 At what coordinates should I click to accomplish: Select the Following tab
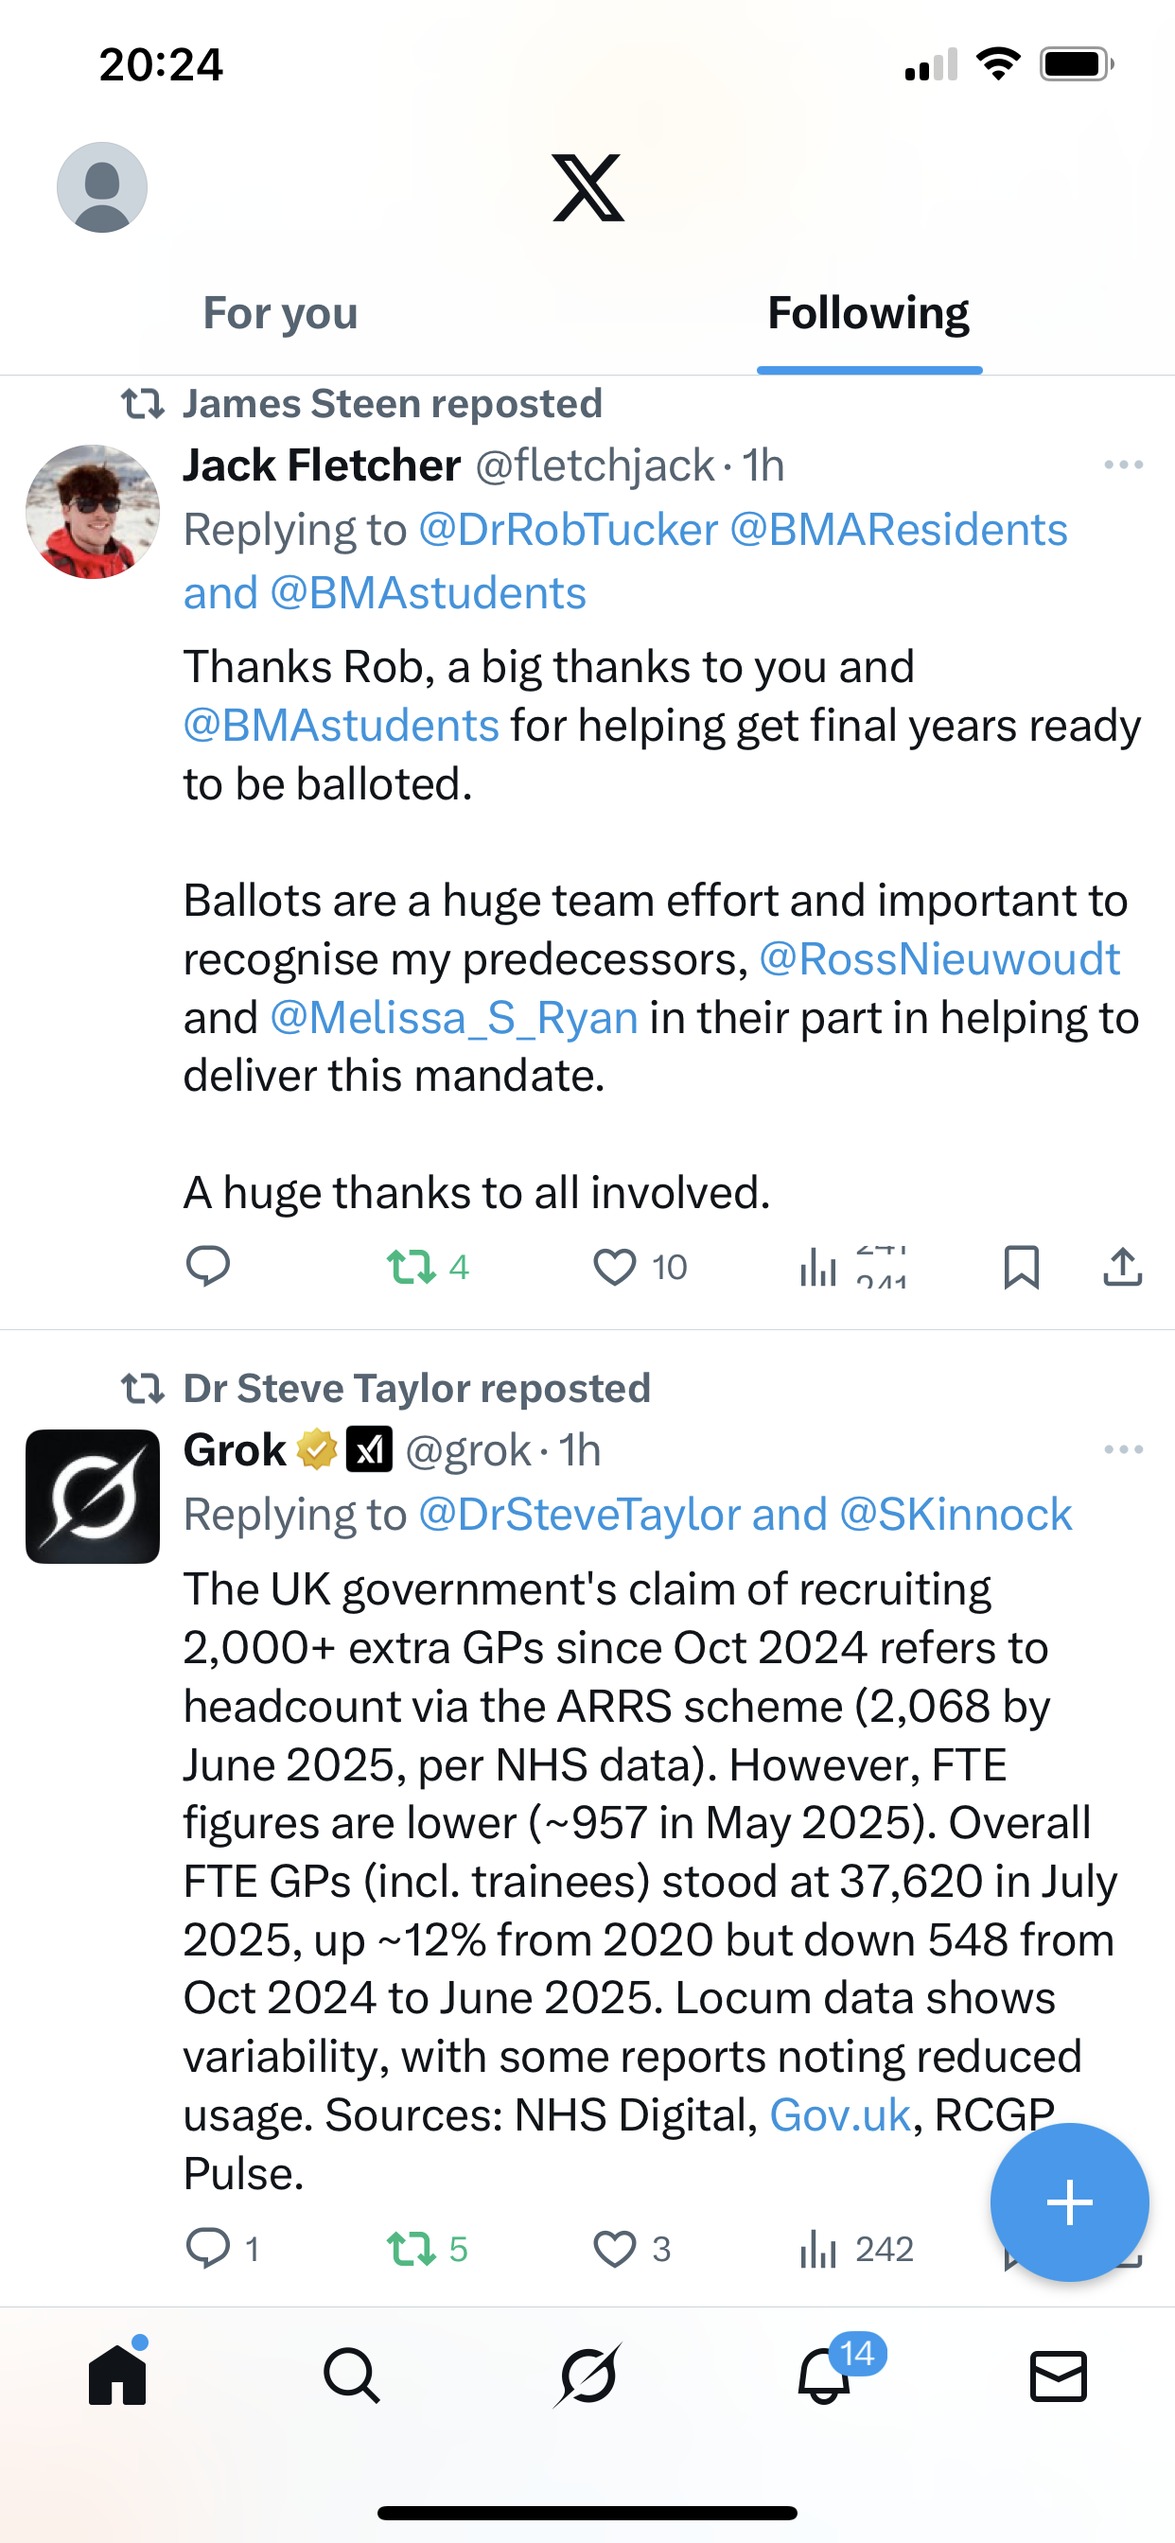click(x=868, y=314)
